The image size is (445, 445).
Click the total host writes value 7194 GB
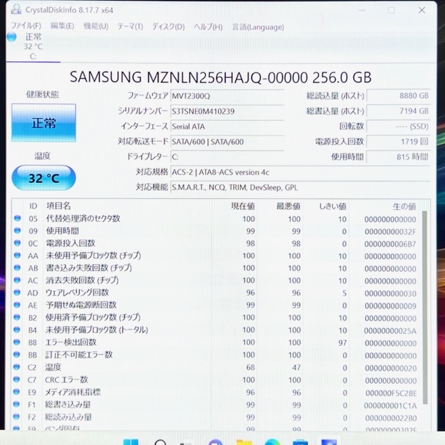[398, 111]
